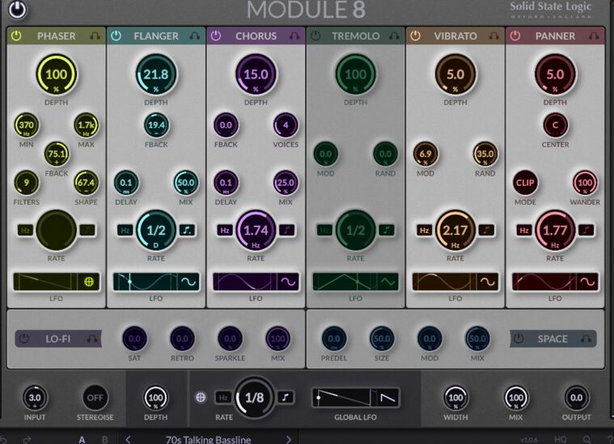The width and height of the screenshot is (614, 444).
Task: Enable the Tremolo module power switch
Action: 315,36
